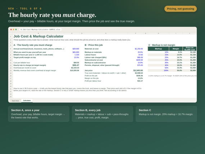Click the 'Section C' card

pyautogui.click(x=166, y=114)
